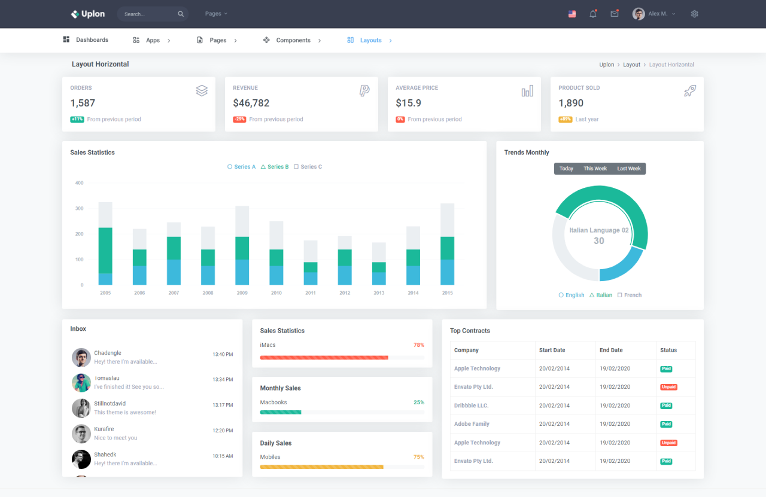
Task: Click the Uplon logo icon
Action: pos(75,14)
